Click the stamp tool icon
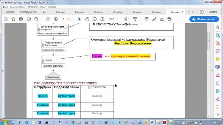Screen dimensions: 223x125 tap(169, 19)
